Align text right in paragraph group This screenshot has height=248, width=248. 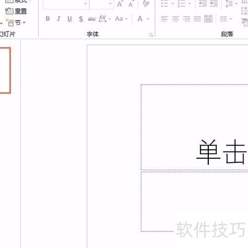(186, 19)
